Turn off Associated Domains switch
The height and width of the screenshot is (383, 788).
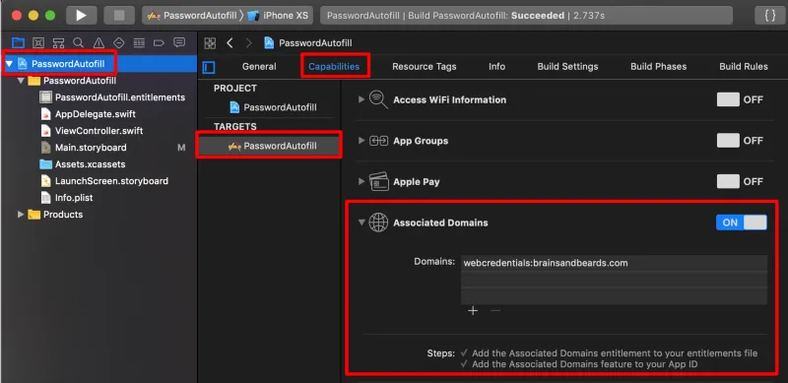742,223
